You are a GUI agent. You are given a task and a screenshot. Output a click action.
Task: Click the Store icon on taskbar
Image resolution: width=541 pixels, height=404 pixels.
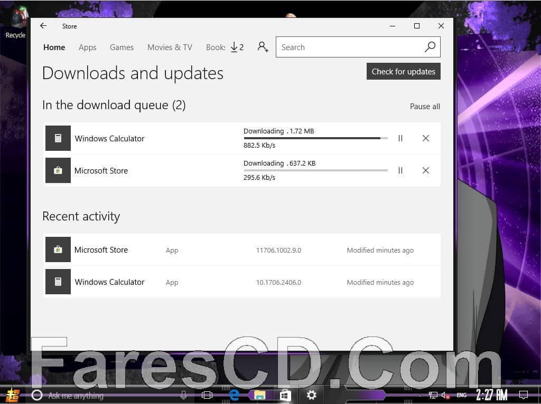pyautogui.click(x=285, y=395)
